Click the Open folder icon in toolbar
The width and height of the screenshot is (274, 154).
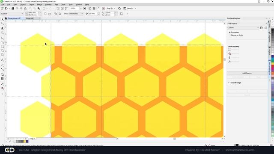coord(6,9)
